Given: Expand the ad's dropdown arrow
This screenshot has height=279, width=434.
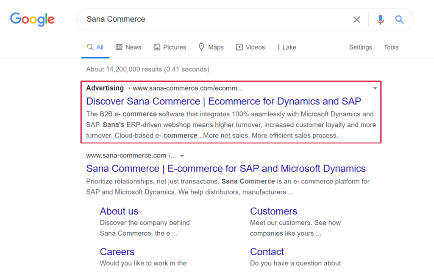Looking at the screenshot, I should [375, 88].
